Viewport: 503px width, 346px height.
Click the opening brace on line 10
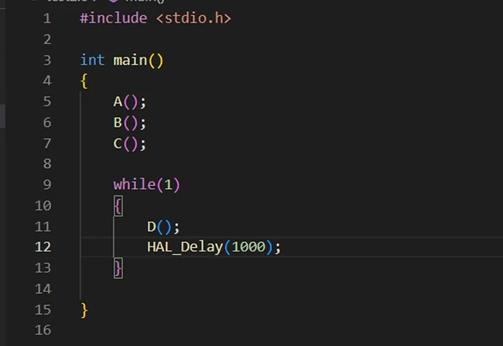(118, 206)
